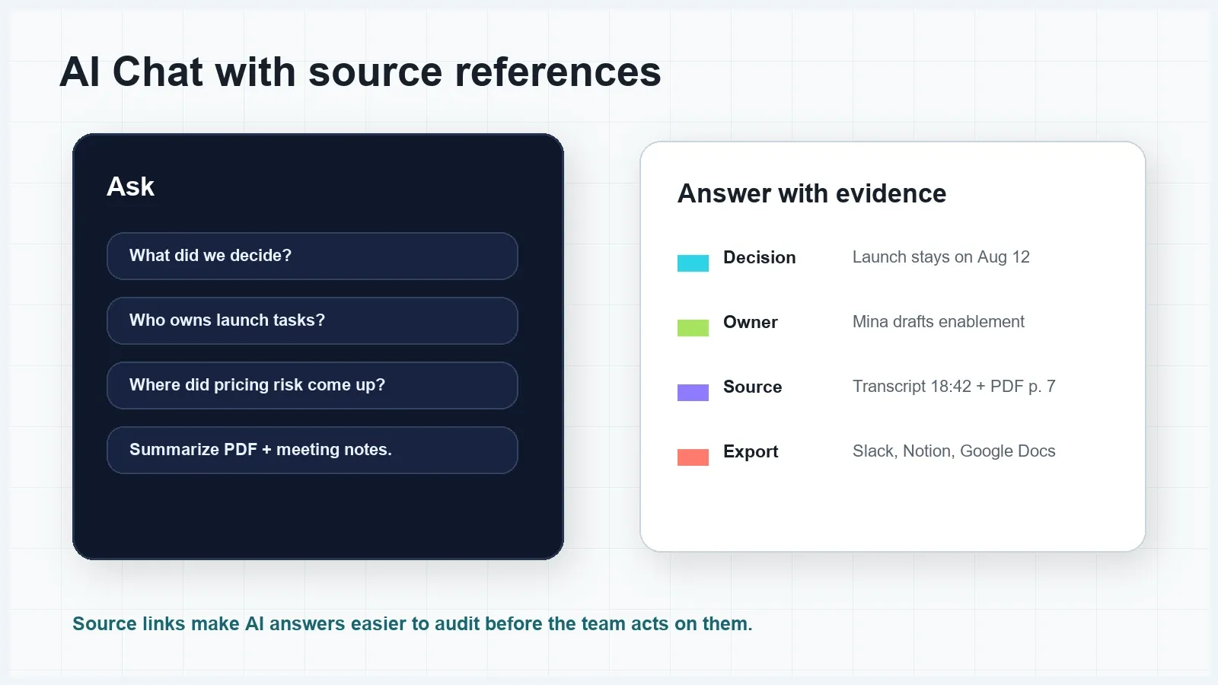Click the coral Export color swatch
This screenshot has width=1218, height=685.
coord(693,457)
